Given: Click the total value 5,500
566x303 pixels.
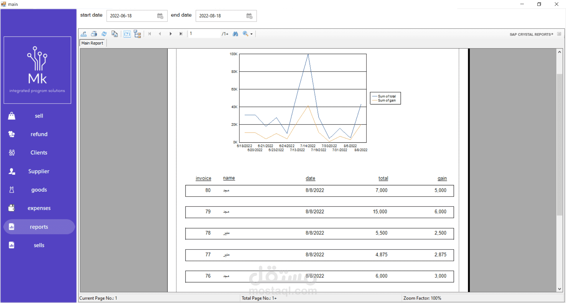Looking at the screenshot, I should point(381,233).
